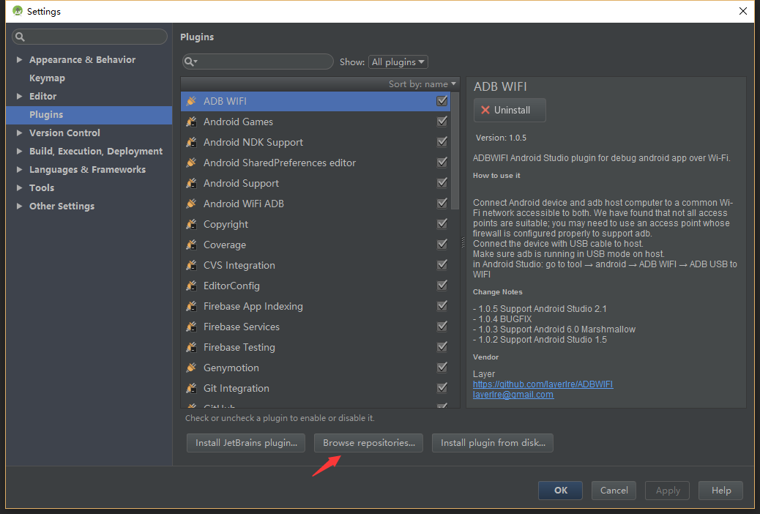The image size is (760, 514).
Task: Uncheck the CVS Integration plugin
Action: tap(442, 265)
